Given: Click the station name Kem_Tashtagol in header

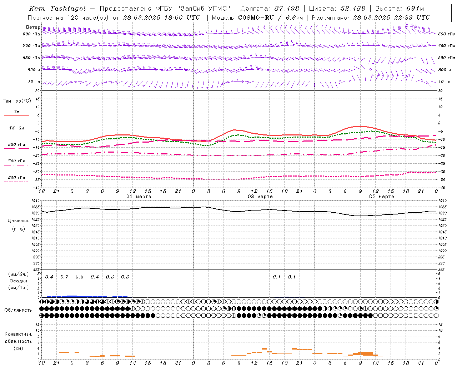Looking at the screenshot, I should tap(57, 9).
